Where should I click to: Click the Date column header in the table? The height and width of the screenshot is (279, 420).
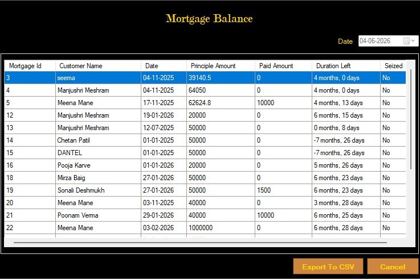164,66
